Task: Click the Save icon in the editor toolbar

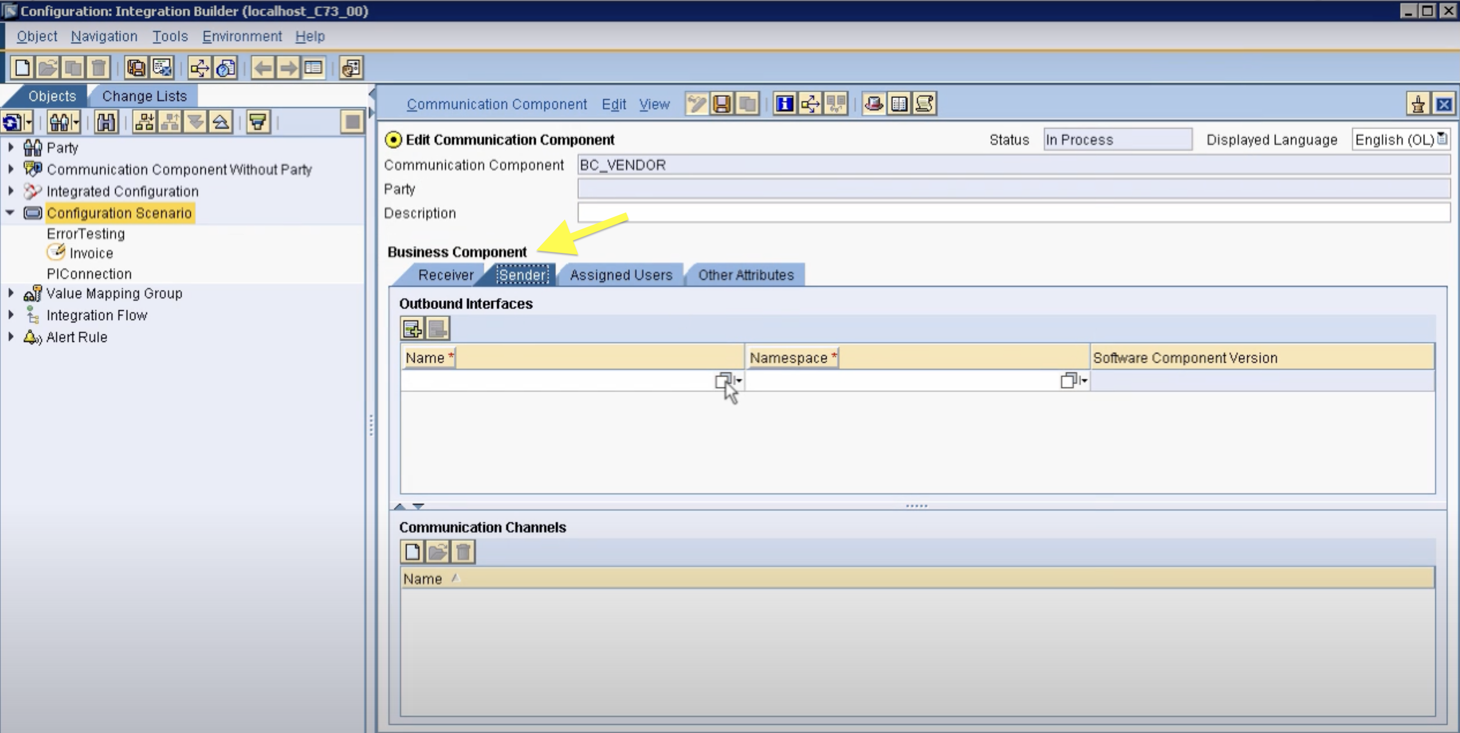Action: [721, 104]
